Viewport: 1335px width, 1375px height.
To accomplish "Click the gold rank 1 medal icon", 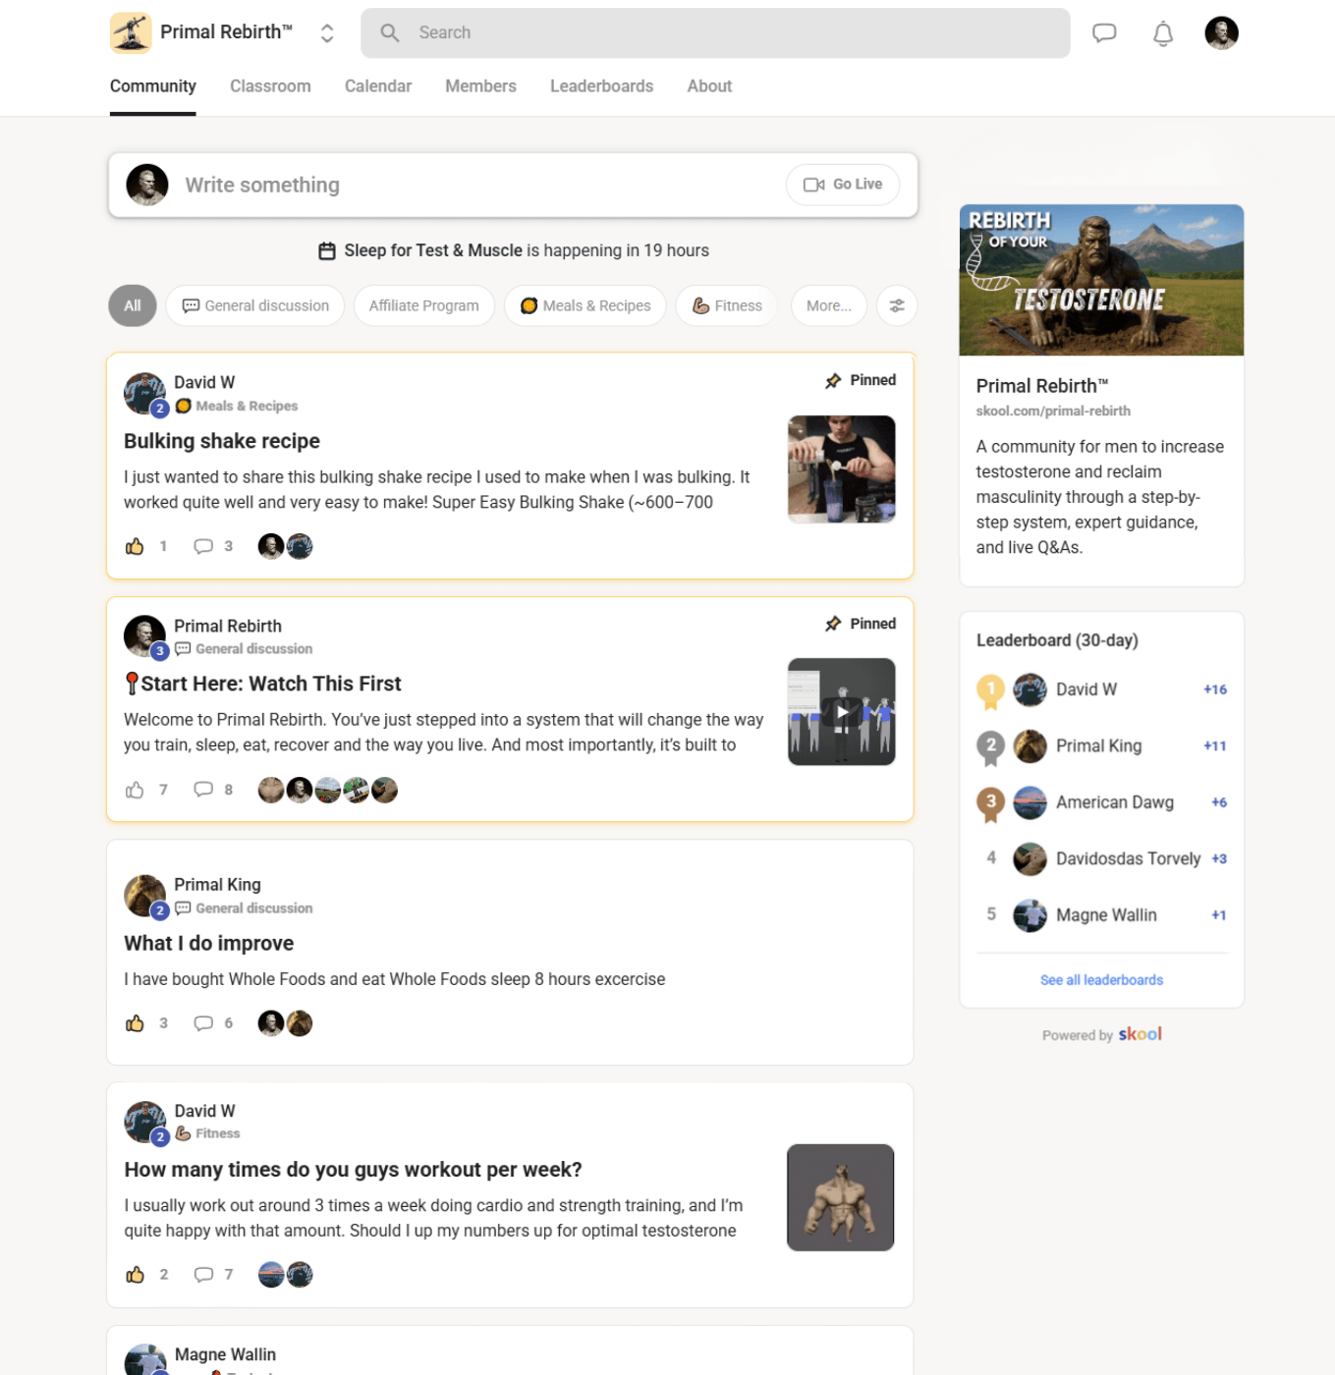I will click(x=990, y=691).
